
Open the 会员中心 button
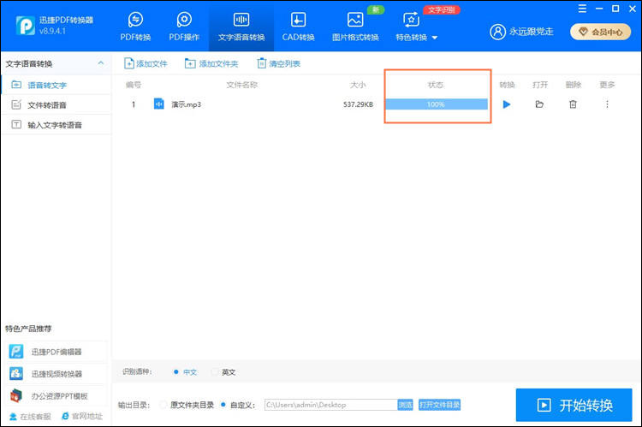(x=600, y=32)
